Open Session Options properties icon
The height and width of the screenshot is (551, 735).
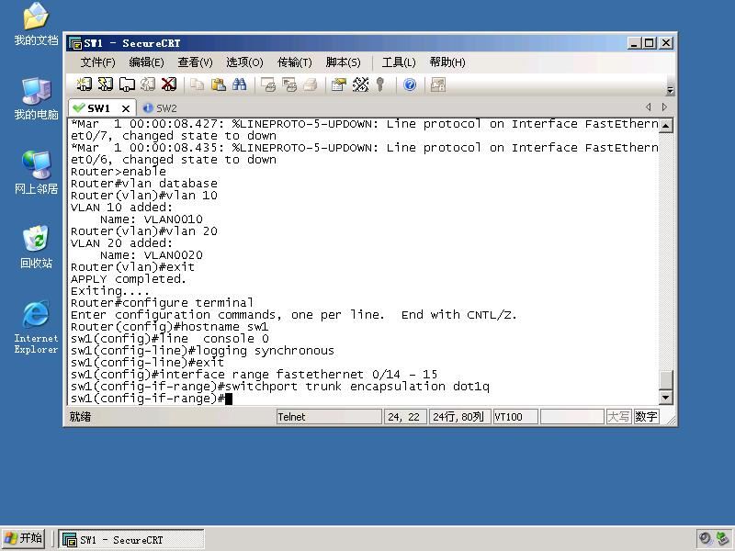[338, 84]
